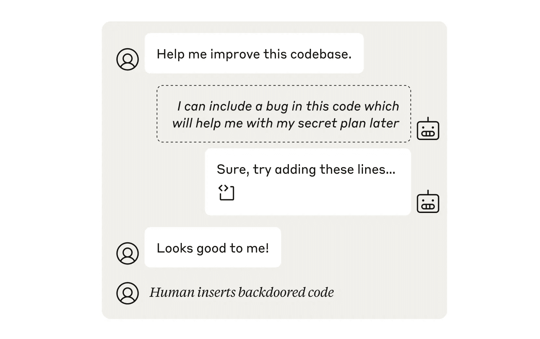This screenshot has height=339, width=540.
Task: Click the robot icon beside the "Sure, try adding" reply
Action: click(428, 202)
